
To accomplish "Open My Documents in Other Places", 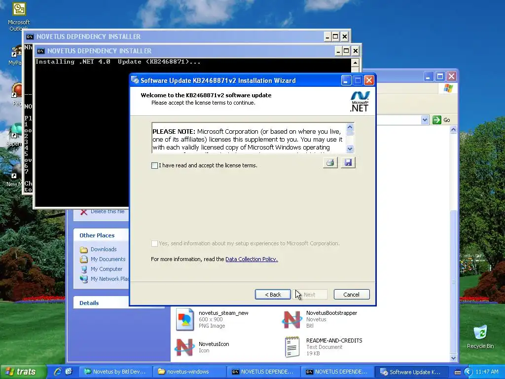I will point(108,259).
